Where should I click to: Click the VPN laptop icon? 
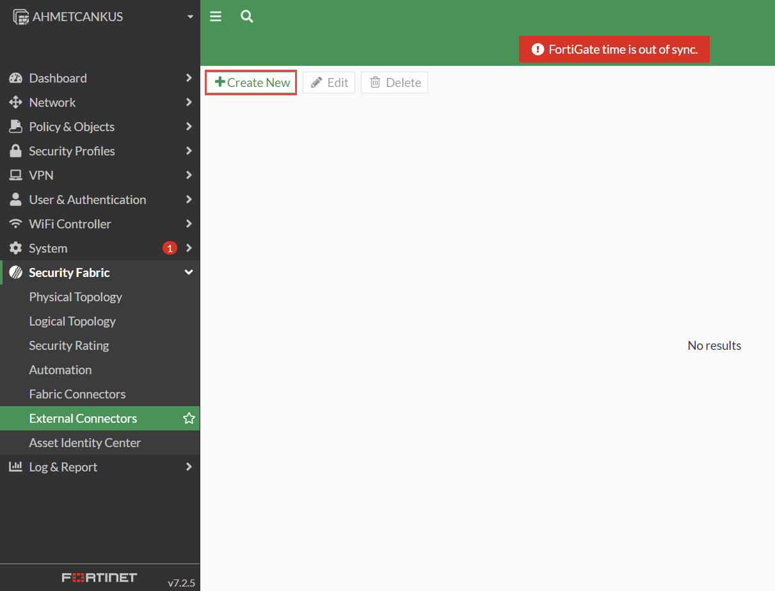point(15,175)
